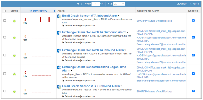Screen dimensions: 203x100
Task: Open Exchange Online Sensor:Backend Logon Time Alarm link
Action: (x=94, y=69)
